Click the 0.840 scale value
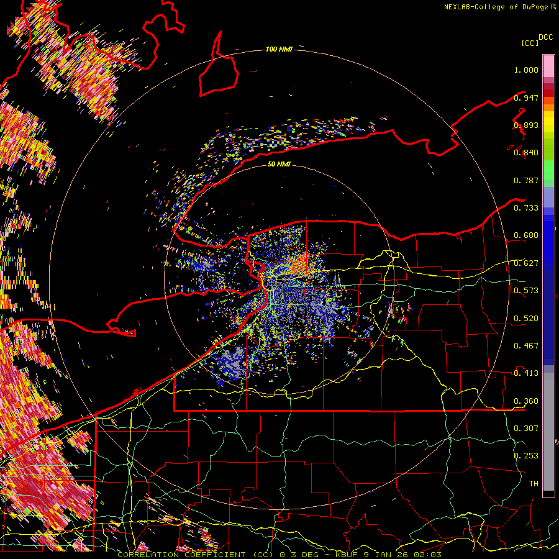Screen dimensions: 559x559 [526, 153]
